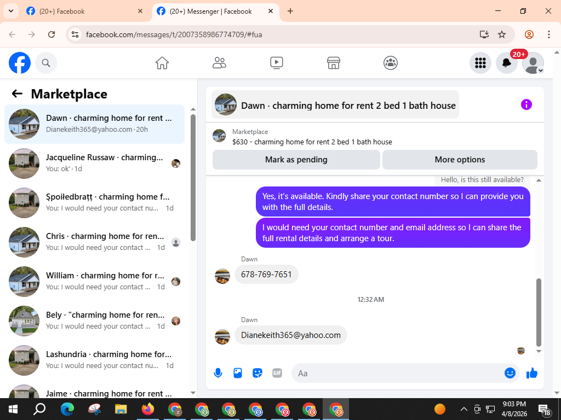This screenshot has height=420, width=561.
Task: Select the Chris conversation
Action: point(94,242)
